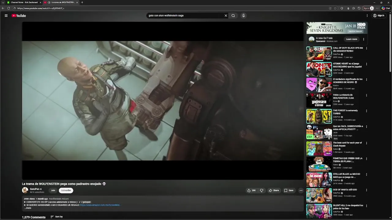Screen dimensions: 392x220
Task: Open the tab search dropdown arrow
Action: point(3,2)
